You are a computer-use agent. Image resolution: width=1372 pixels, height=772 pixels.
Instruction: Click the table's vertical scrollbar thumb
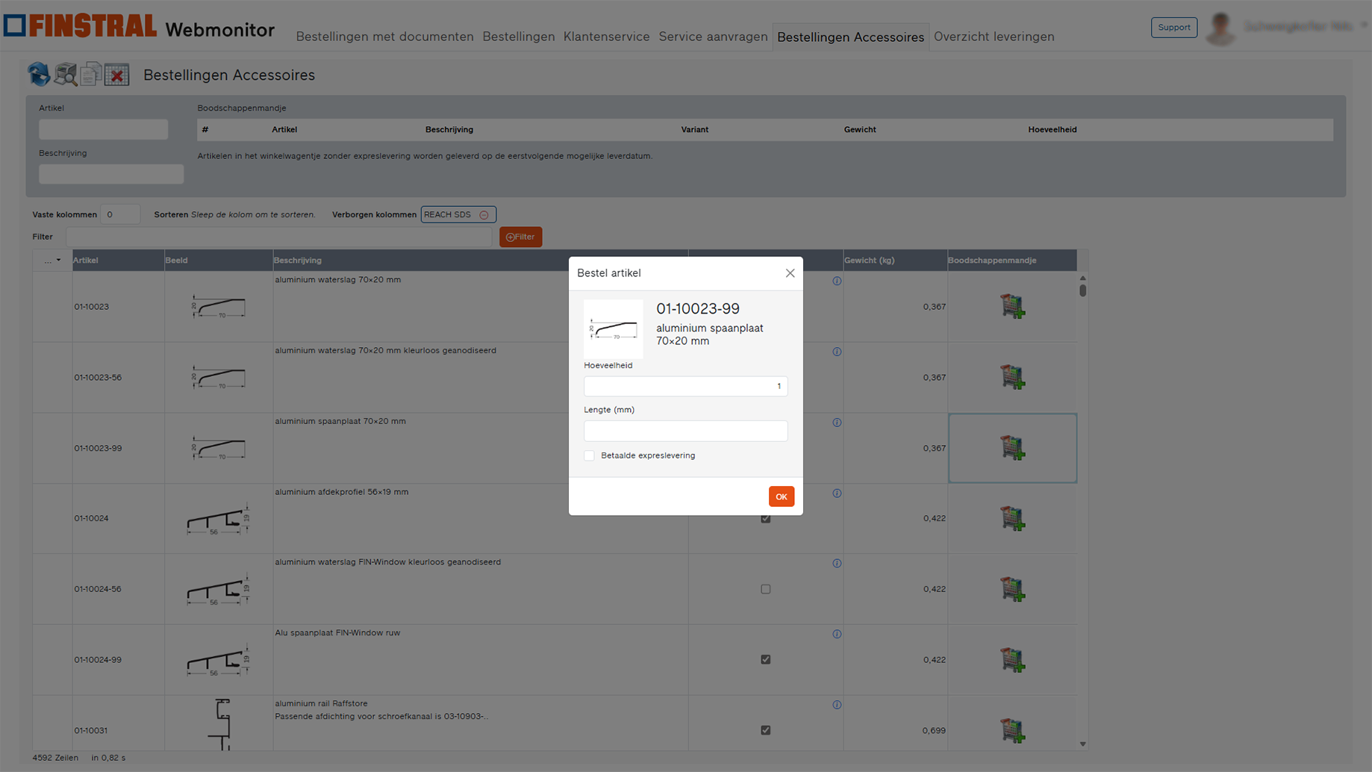click(x=1082, y=290)
